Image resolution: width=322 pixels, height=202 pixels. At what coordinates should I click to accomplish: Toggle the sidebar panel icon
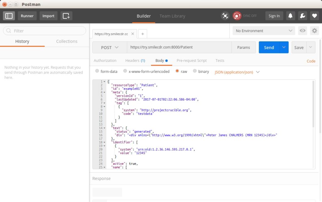[x=9, y=16]
